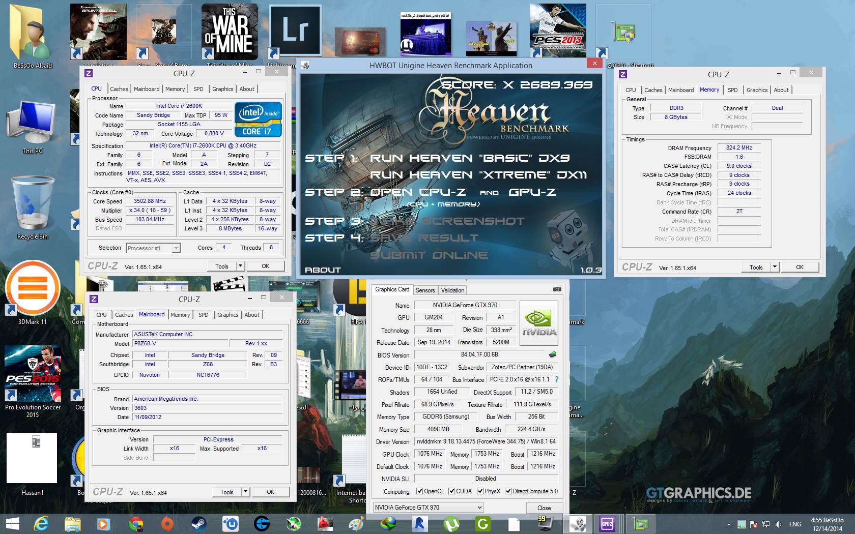
Task: Open the BeSsOo Alsaid folder desktop icon
Action: (32, 37)
